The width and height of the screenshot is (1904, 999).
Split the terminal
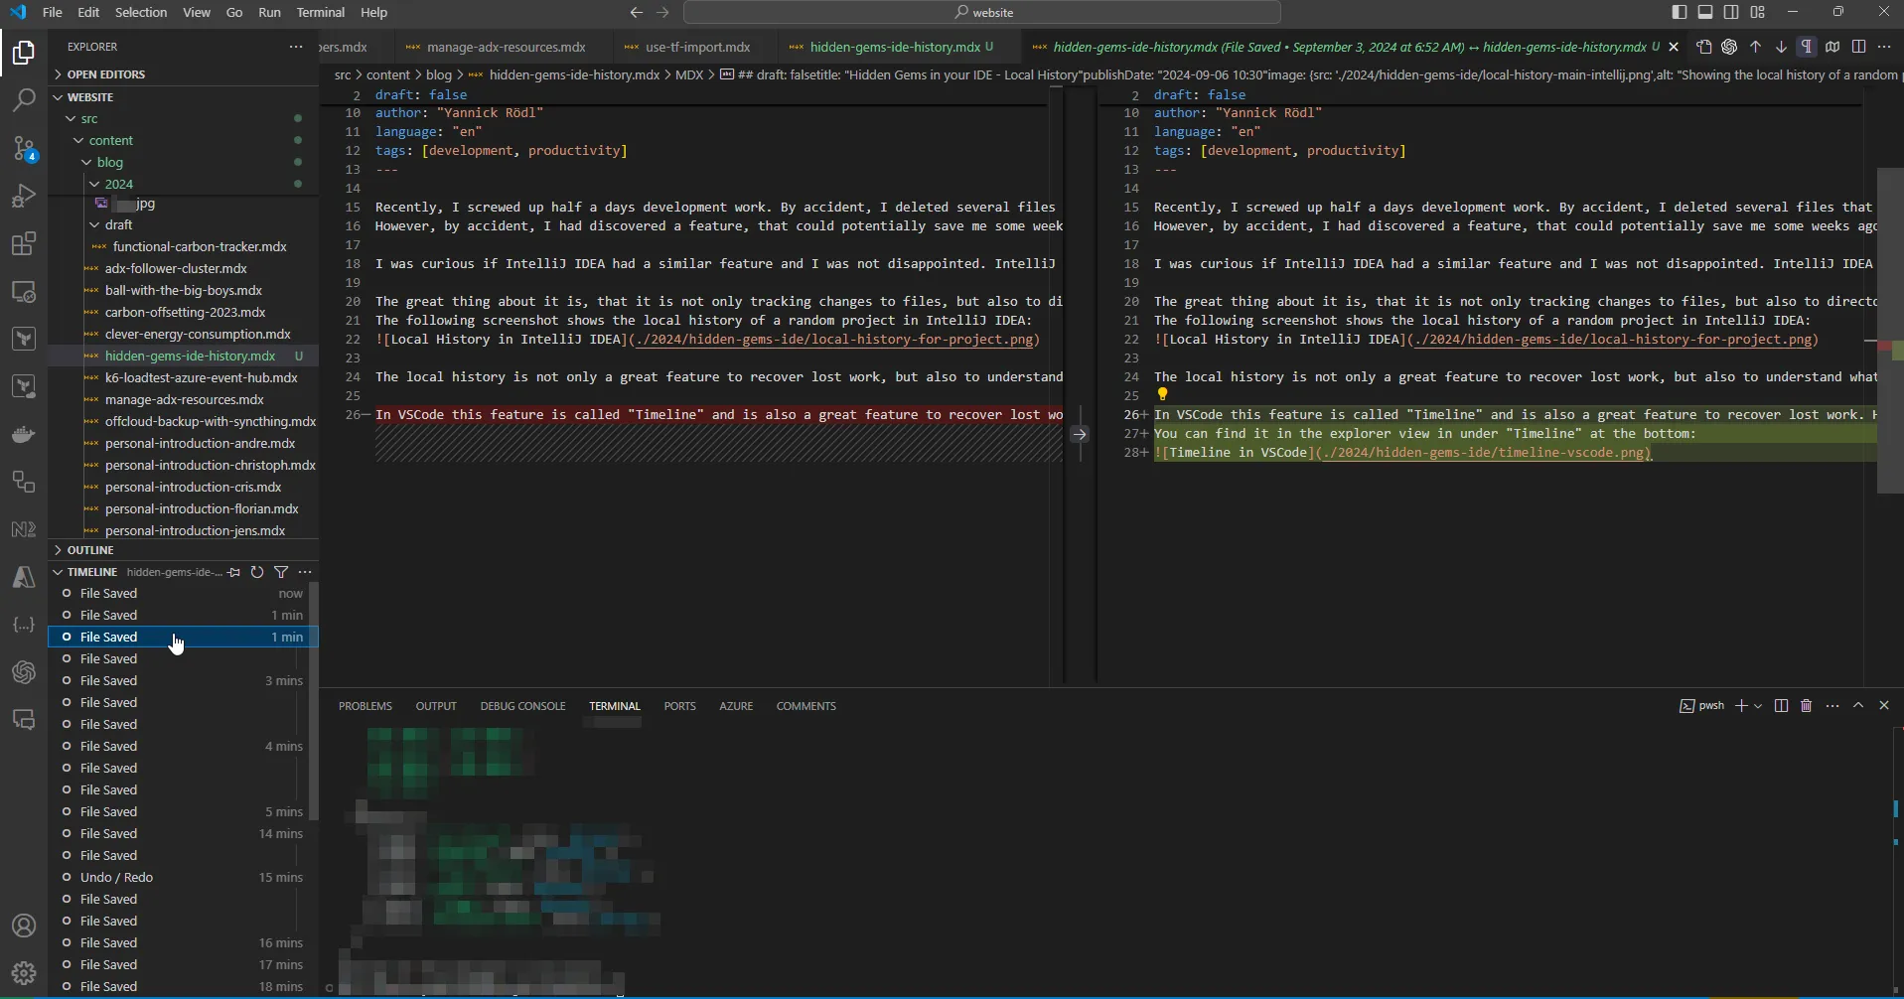point(1781,706)
